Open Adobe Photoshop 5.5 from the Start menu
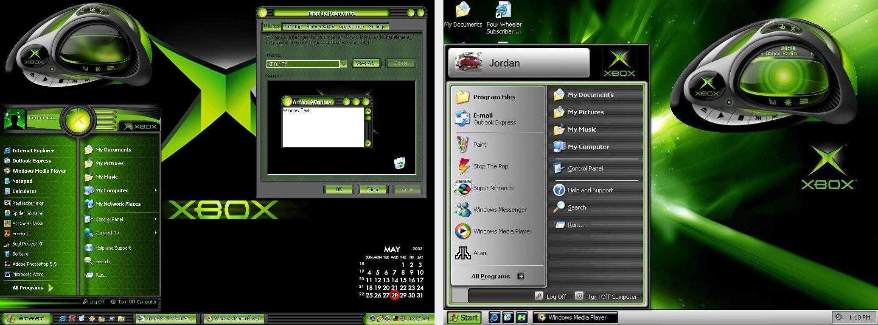Screen dimensions: 878x325 (x=30, y=264)
